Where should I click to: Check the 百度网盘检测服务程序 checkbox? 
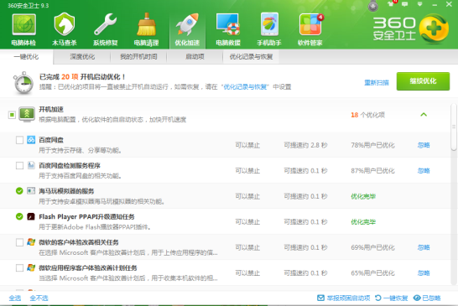tap(19, 165)
